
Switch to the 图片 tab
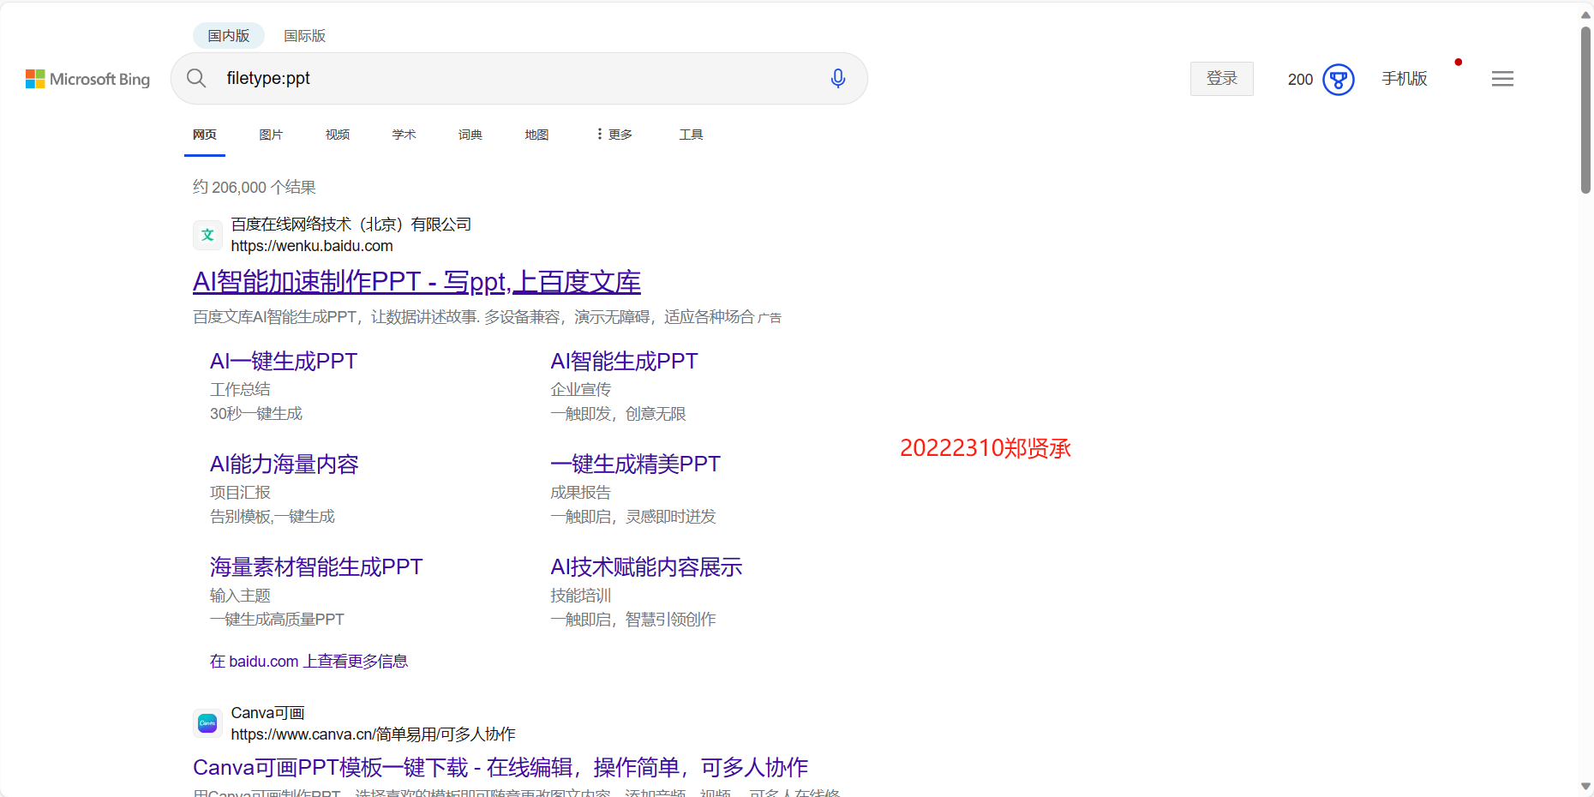tap(271, 135)
